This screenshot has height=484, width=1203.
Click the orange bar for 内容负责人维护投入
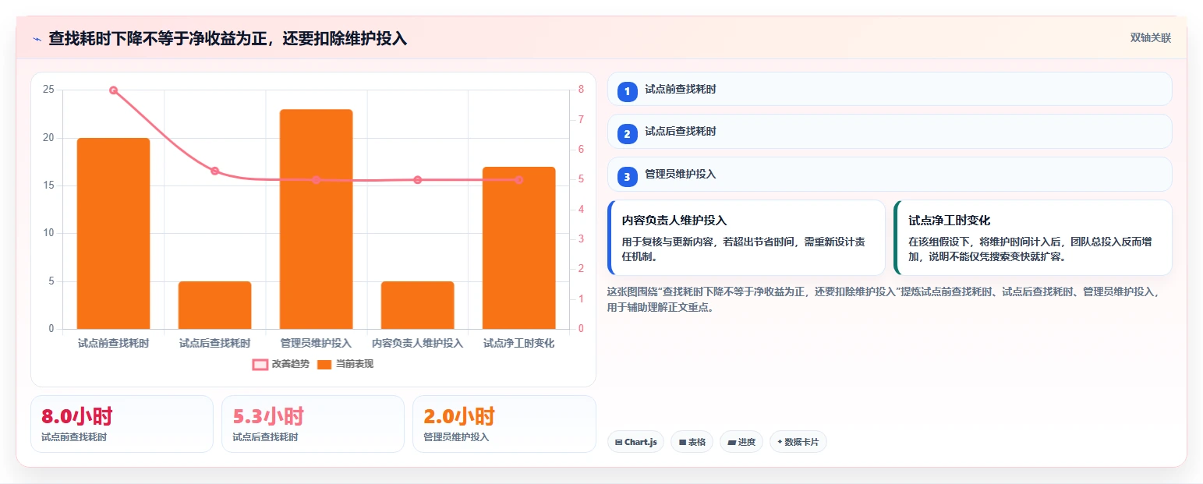pyautogui.click(x=417, y=305)
